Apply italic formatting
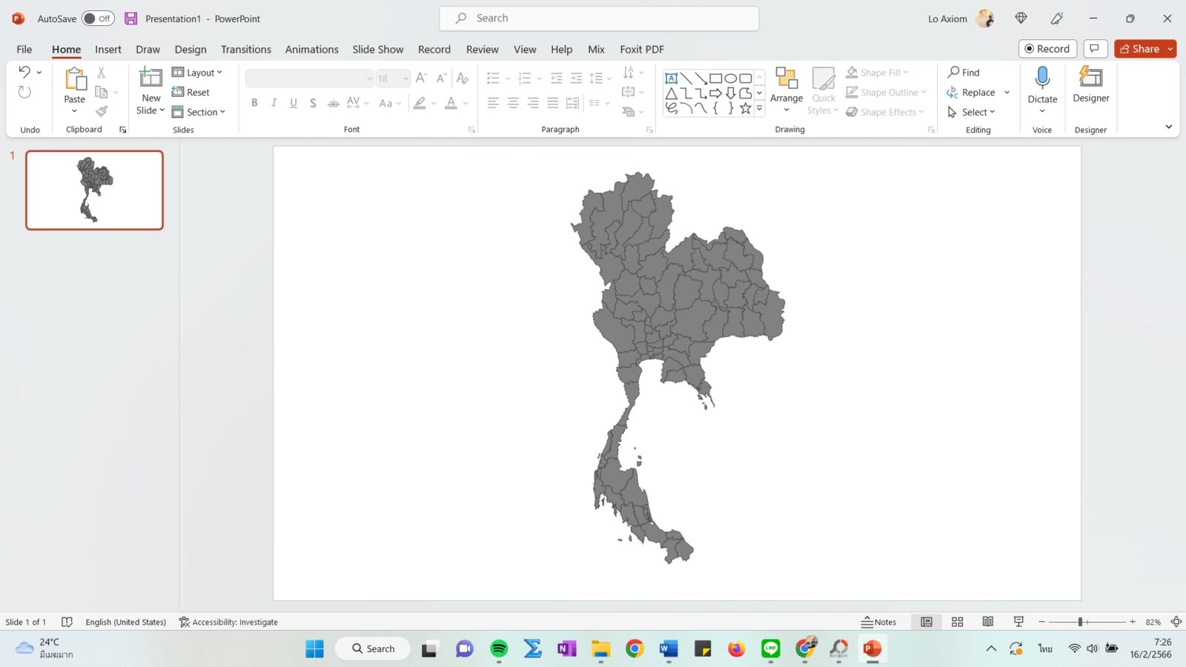Image resolution: width=1186 pixels, height=667 pixels. pos(274,102)
